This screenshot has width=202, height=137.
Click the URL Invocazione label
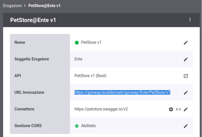29,92
